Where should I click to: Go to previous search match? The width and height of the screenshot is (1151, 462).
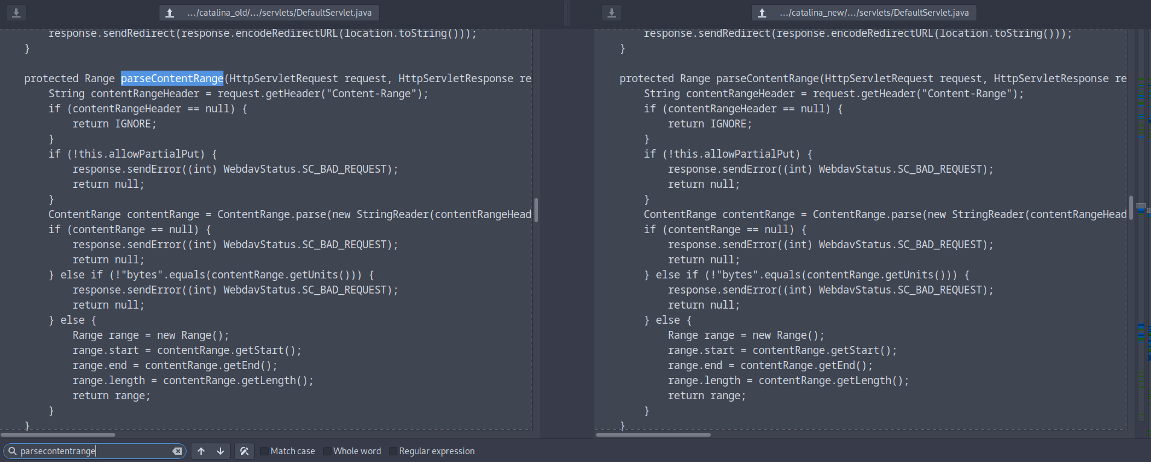click(x=201, y=451)
